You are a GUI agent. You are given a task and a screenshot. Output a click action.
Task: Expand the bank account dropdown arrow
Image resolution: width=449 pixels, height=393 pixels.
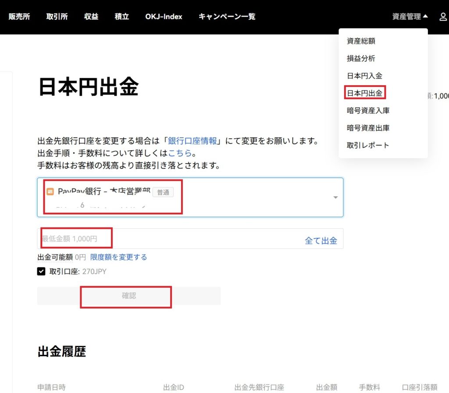pos(335,197)
